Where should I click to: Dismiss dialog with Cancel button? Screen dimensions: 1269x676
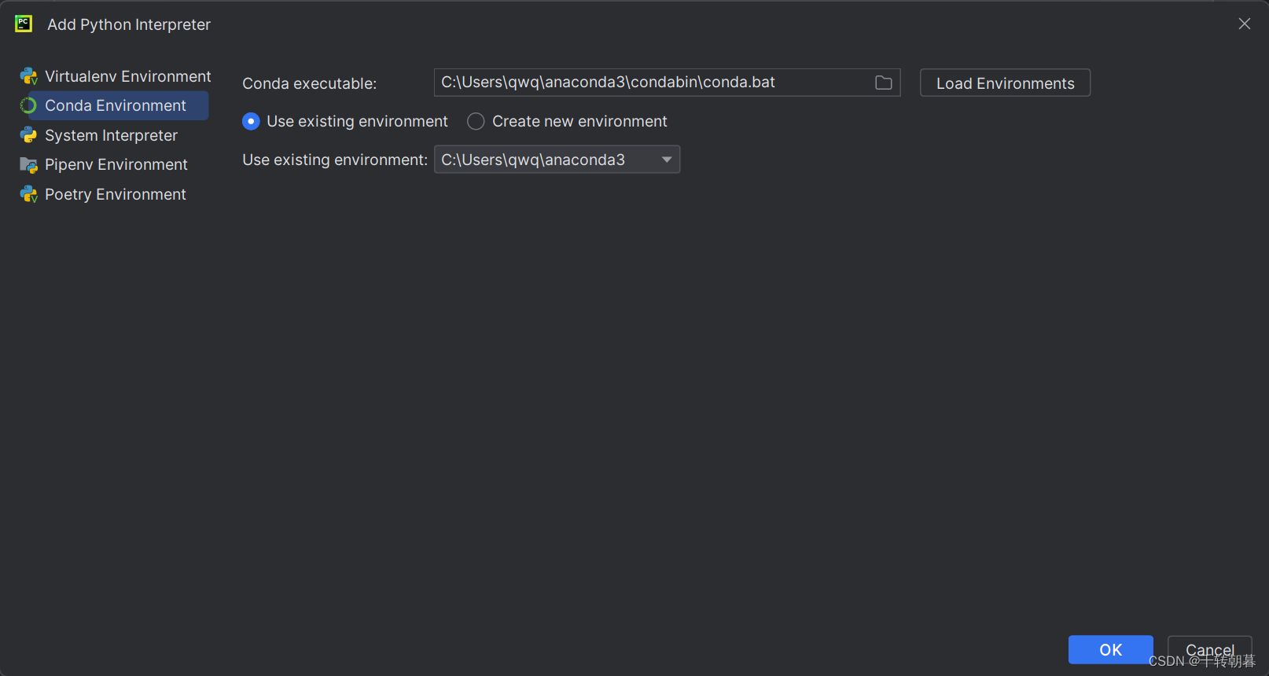(x=1209, y=650)
